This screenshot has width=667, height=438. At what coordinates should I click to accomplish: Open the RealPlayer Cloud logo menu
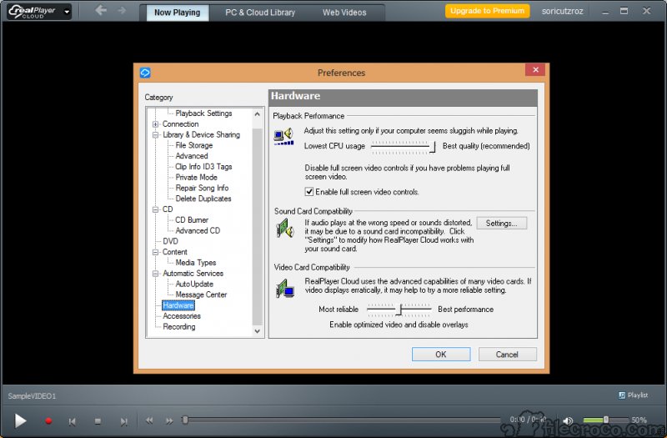[39, 12]
